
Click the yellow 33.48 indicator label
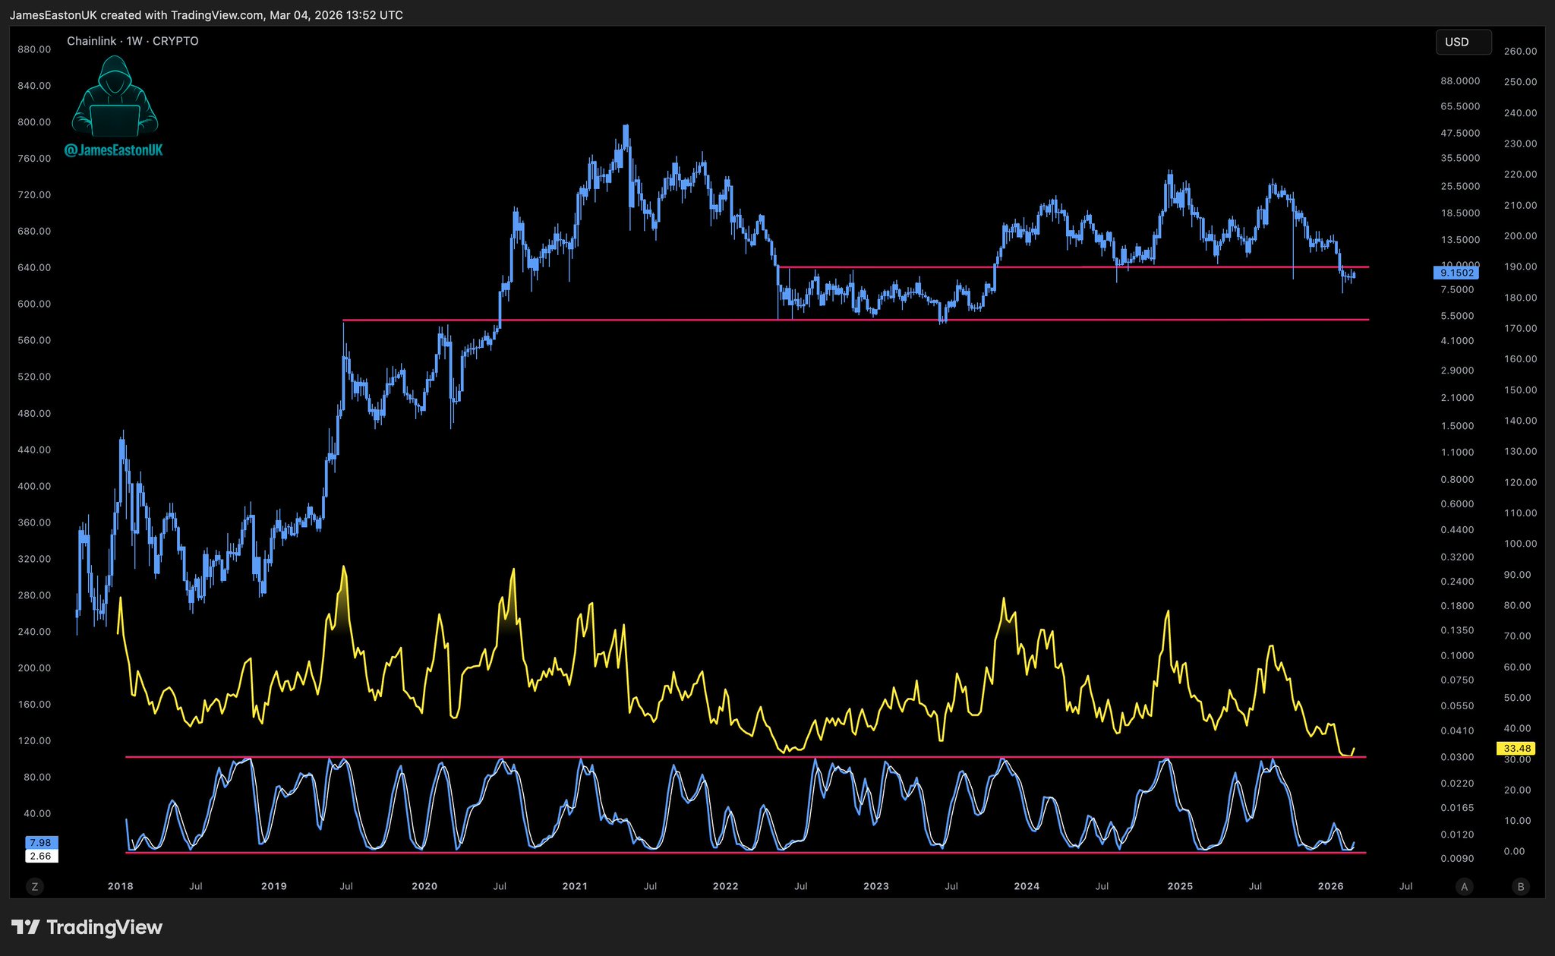click(x=1516, y=748)
